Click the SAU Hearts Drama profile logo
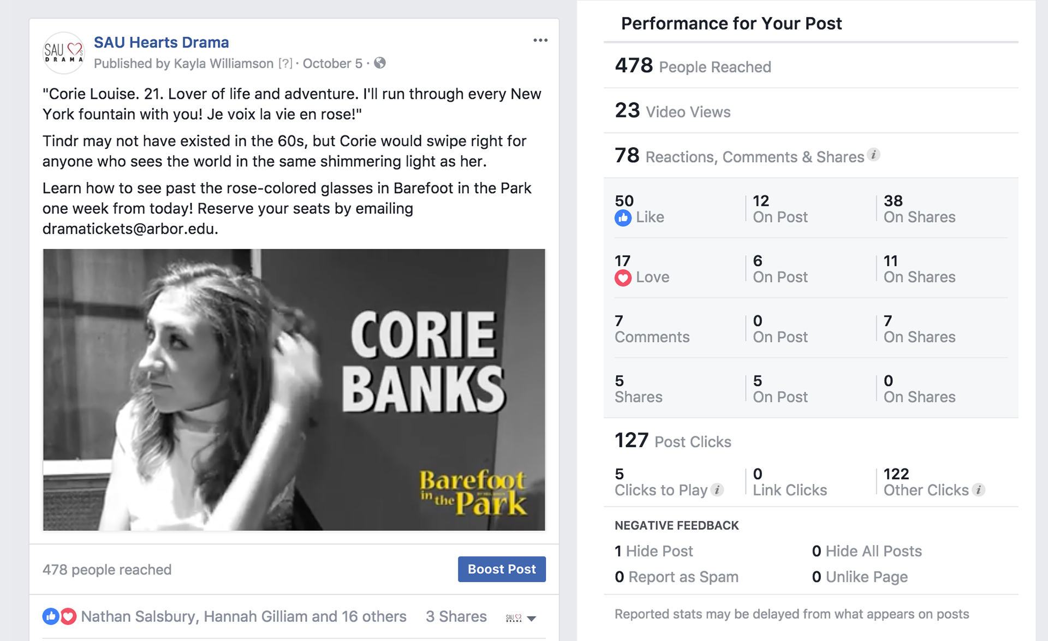 (64, 53)
